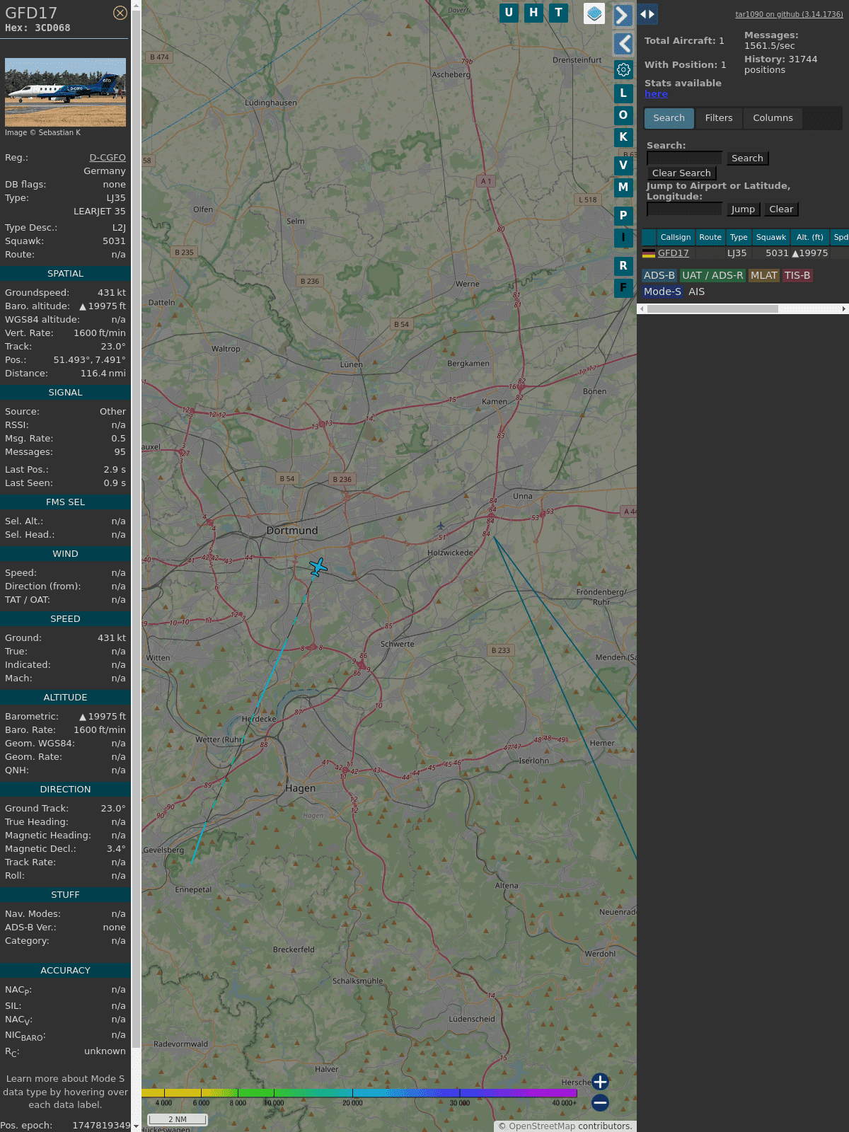Click the ACCURACY section header
Screen dimensions: 849x1132
pos(65,971)
